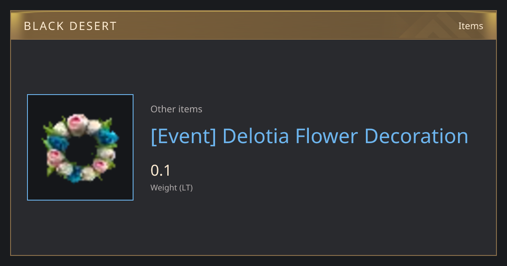This screenshot has width=507, height=266.
Task: Click the pink rose atop the wreath
Action: 77,123
